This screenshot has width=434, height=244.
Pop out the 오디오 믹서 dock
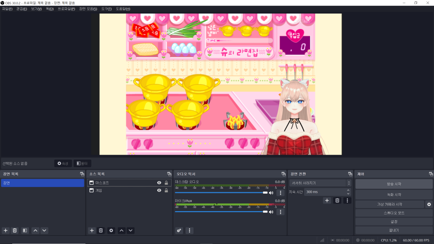pyautogui.click(x=283, y=174)
